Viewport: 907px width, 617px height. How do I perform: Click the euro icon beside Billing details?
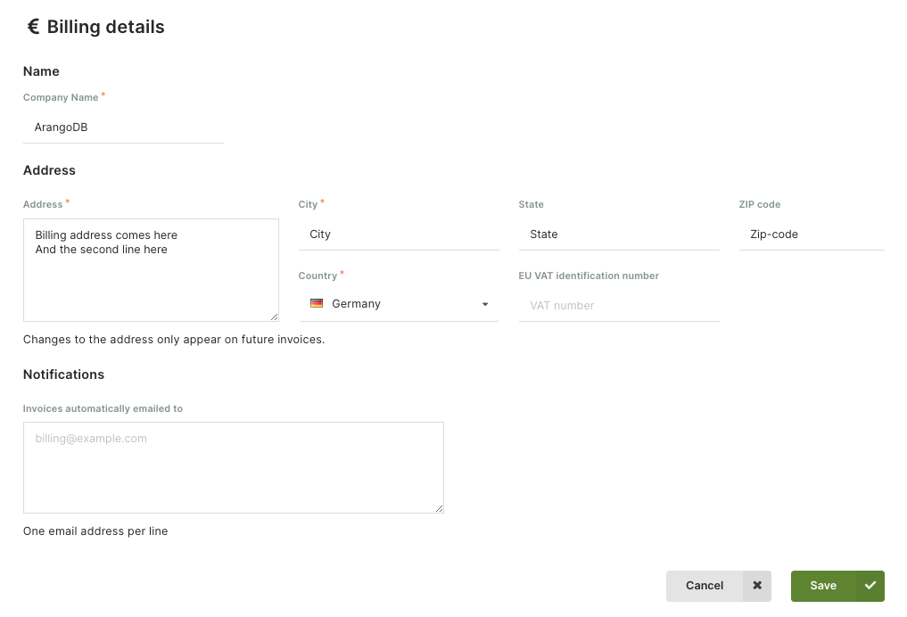coord(34,27)
